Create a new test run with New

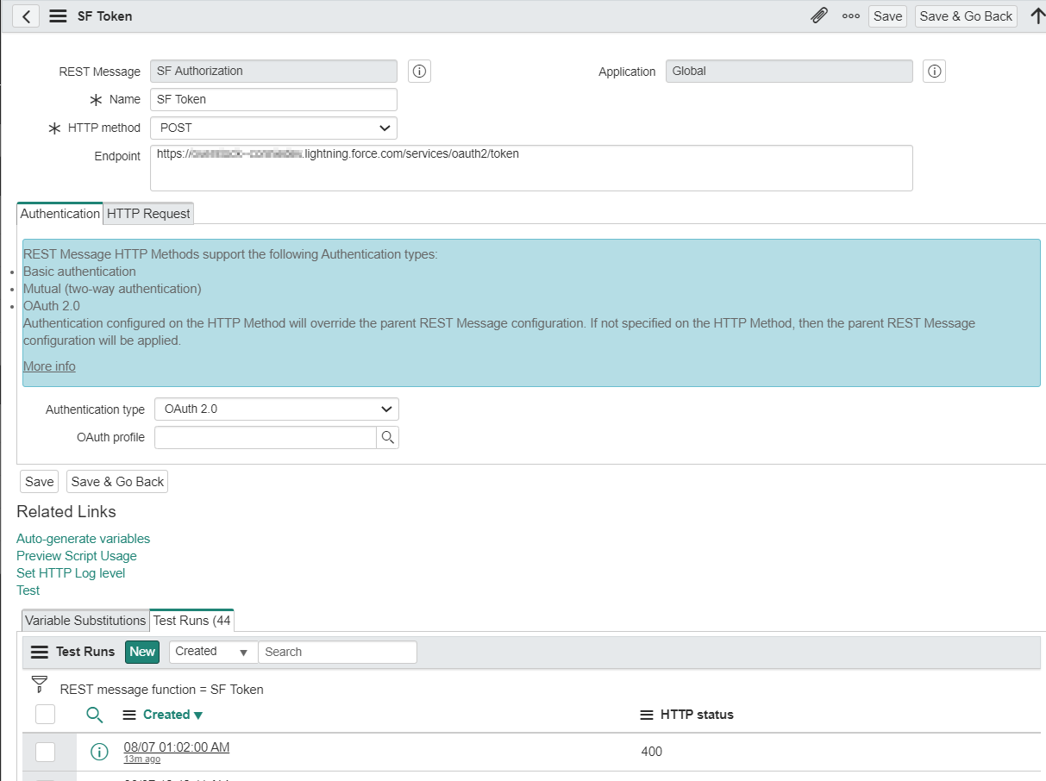(x=141, y=652)
